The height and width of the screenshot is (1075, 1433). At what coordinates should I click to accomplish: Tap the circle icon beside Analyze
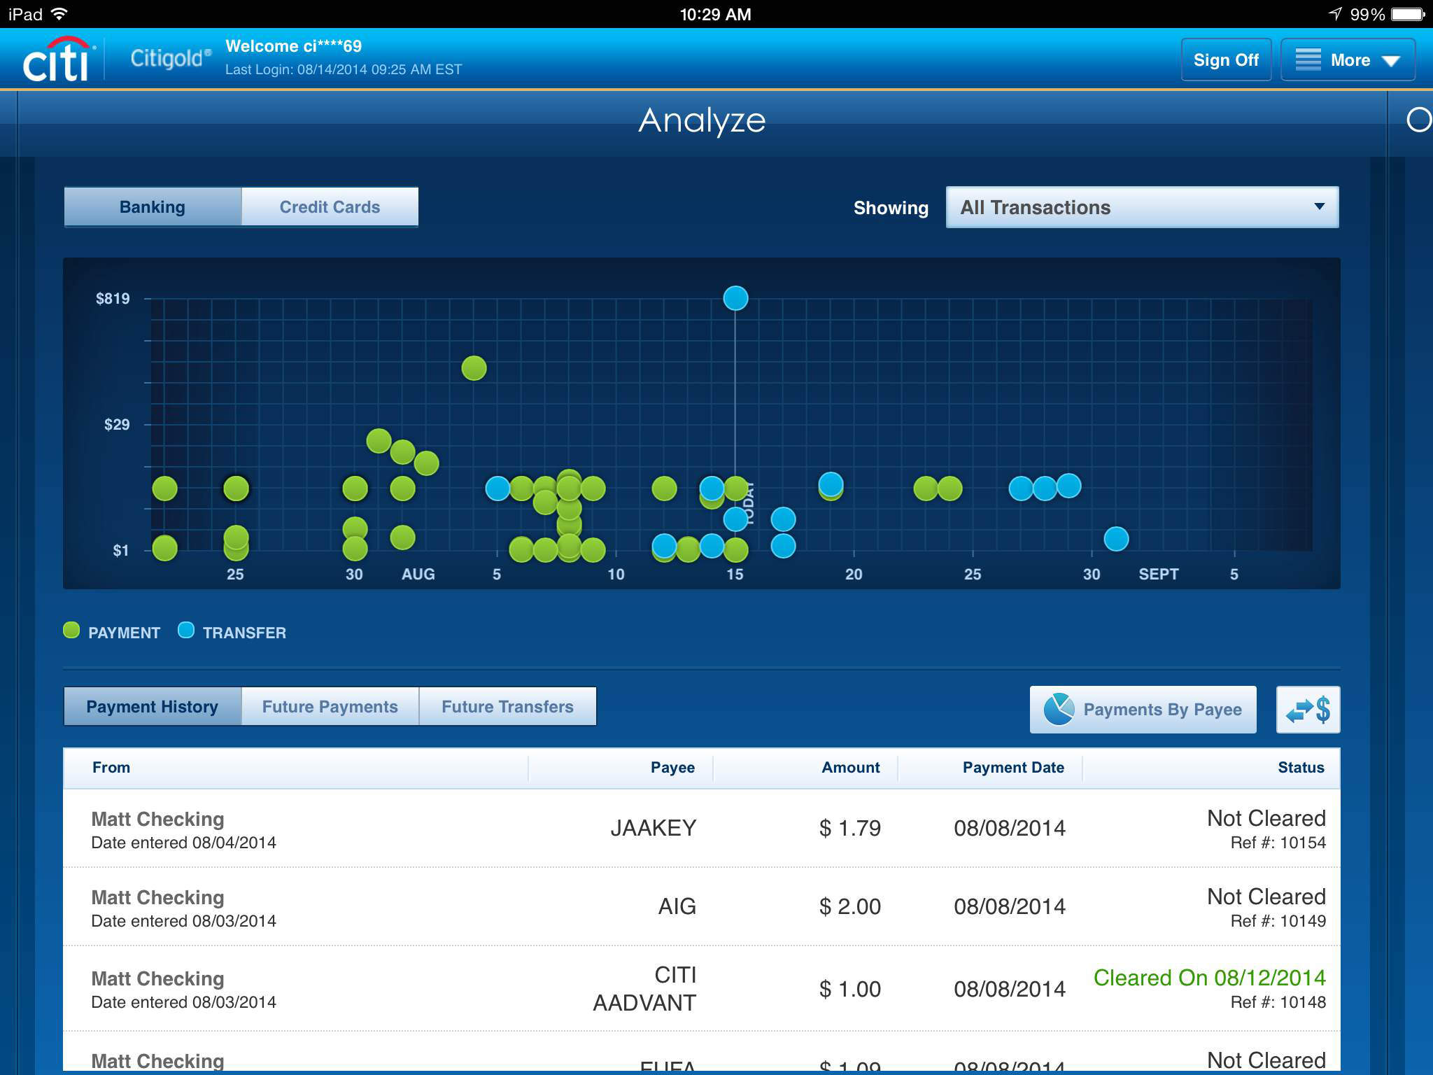[x=1419, y=120]
